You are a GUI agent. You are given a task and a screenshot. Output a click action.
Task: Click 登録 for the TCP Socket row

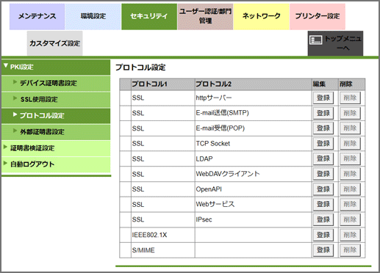tap(323, 144)
